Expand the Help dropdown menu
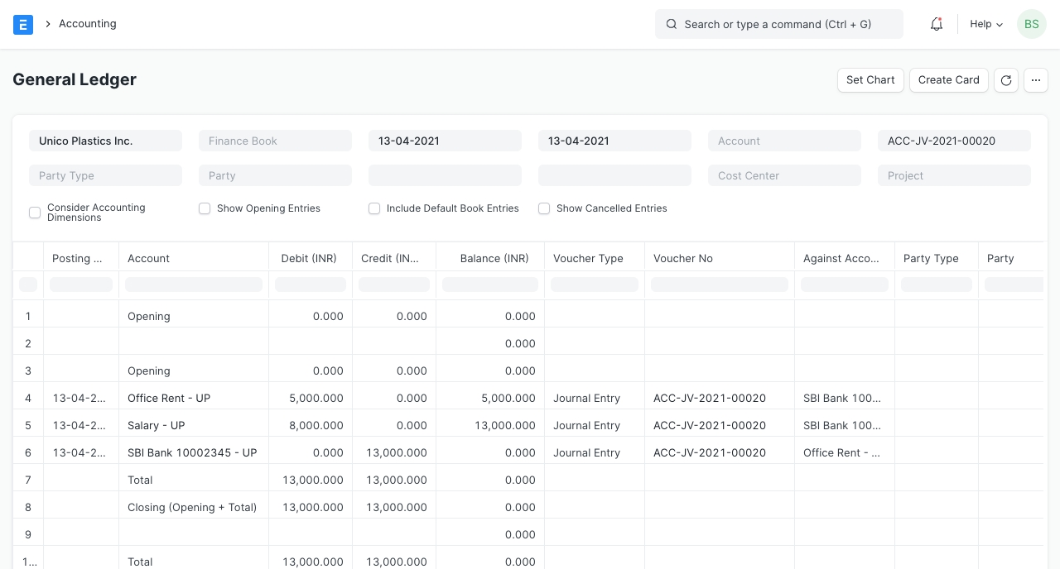Image resolution: width=1060 pixels, height=569 pixels. (985, 25)
